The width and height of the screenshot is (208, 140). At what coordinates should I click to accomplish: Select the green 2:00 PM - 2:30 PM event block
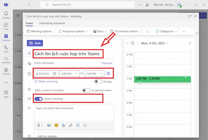point(162,79)
